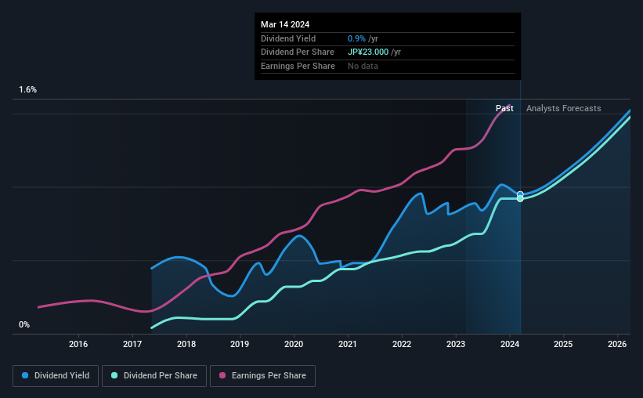Screen dimensions: 643x398
Task: Click the 2025 x-axis label
Action: click(x=563, y=344)
